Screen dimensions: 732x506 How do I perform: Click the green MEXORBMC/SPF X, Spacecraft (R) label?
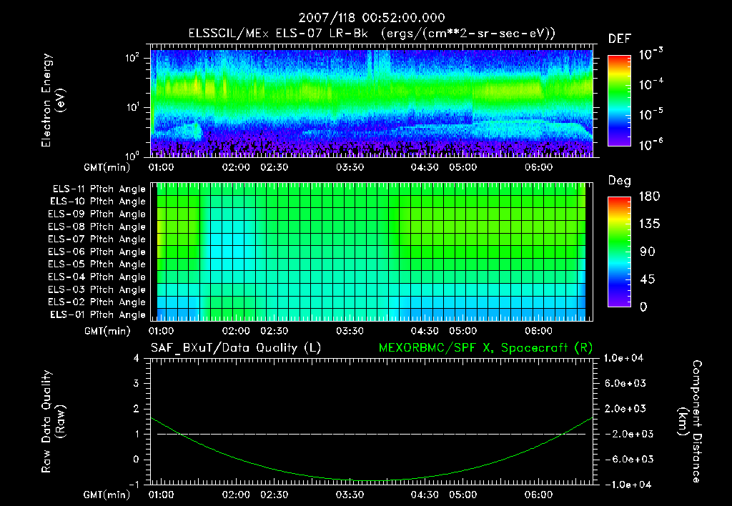coord(485,348)
